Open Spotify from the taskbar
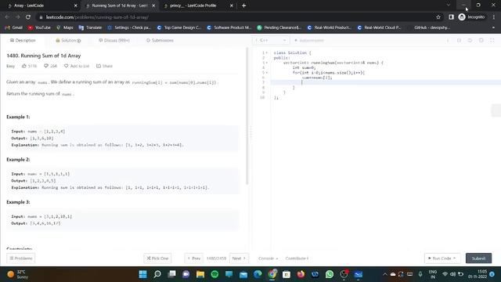 (x=214, y=274)
